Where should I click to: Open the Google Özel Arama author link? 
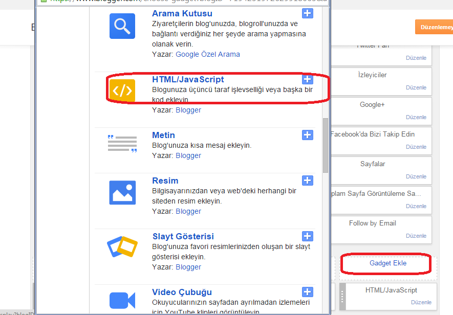coord(208,54)
